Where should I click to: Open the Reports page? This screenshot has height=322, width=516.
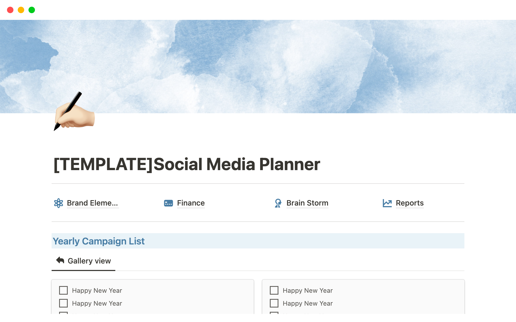tap(410, 203)
